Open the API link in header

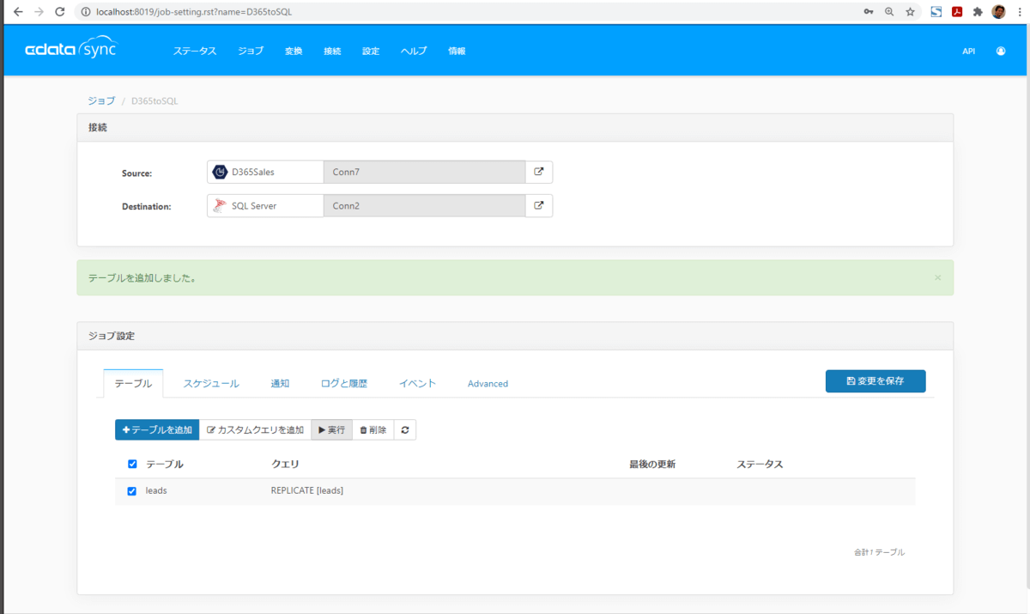[x=968, y=51]
